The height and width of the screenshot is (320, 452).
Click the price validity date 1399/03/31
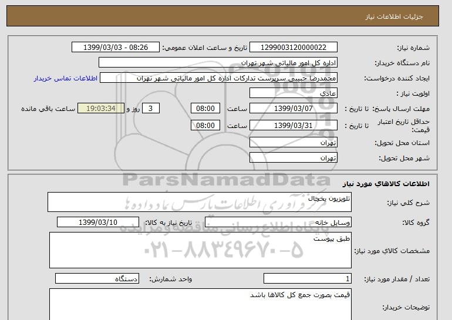point(293,126)
